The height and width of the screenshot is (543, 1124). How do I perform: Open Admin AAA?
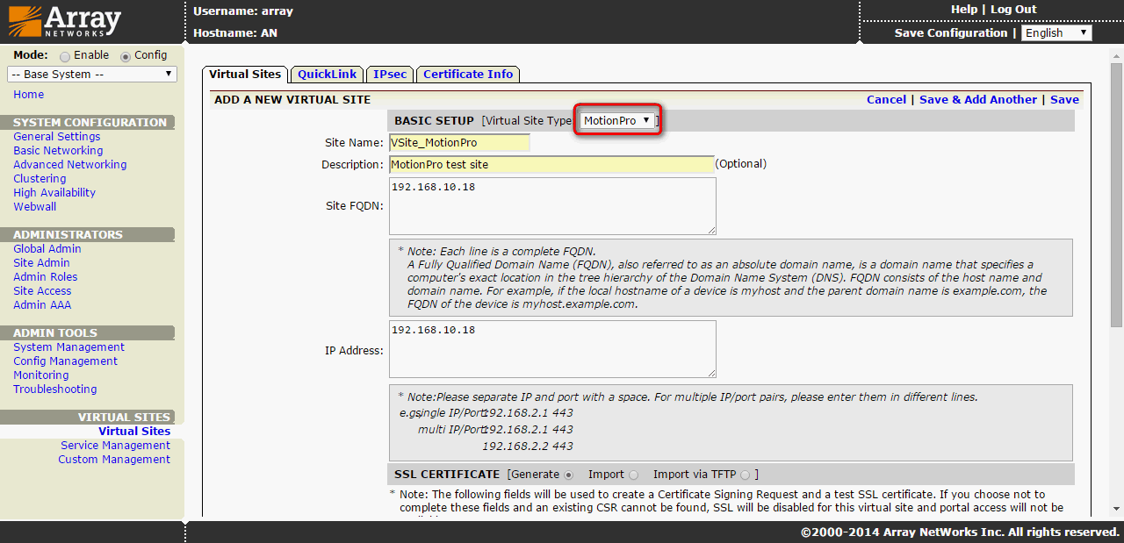42,305
